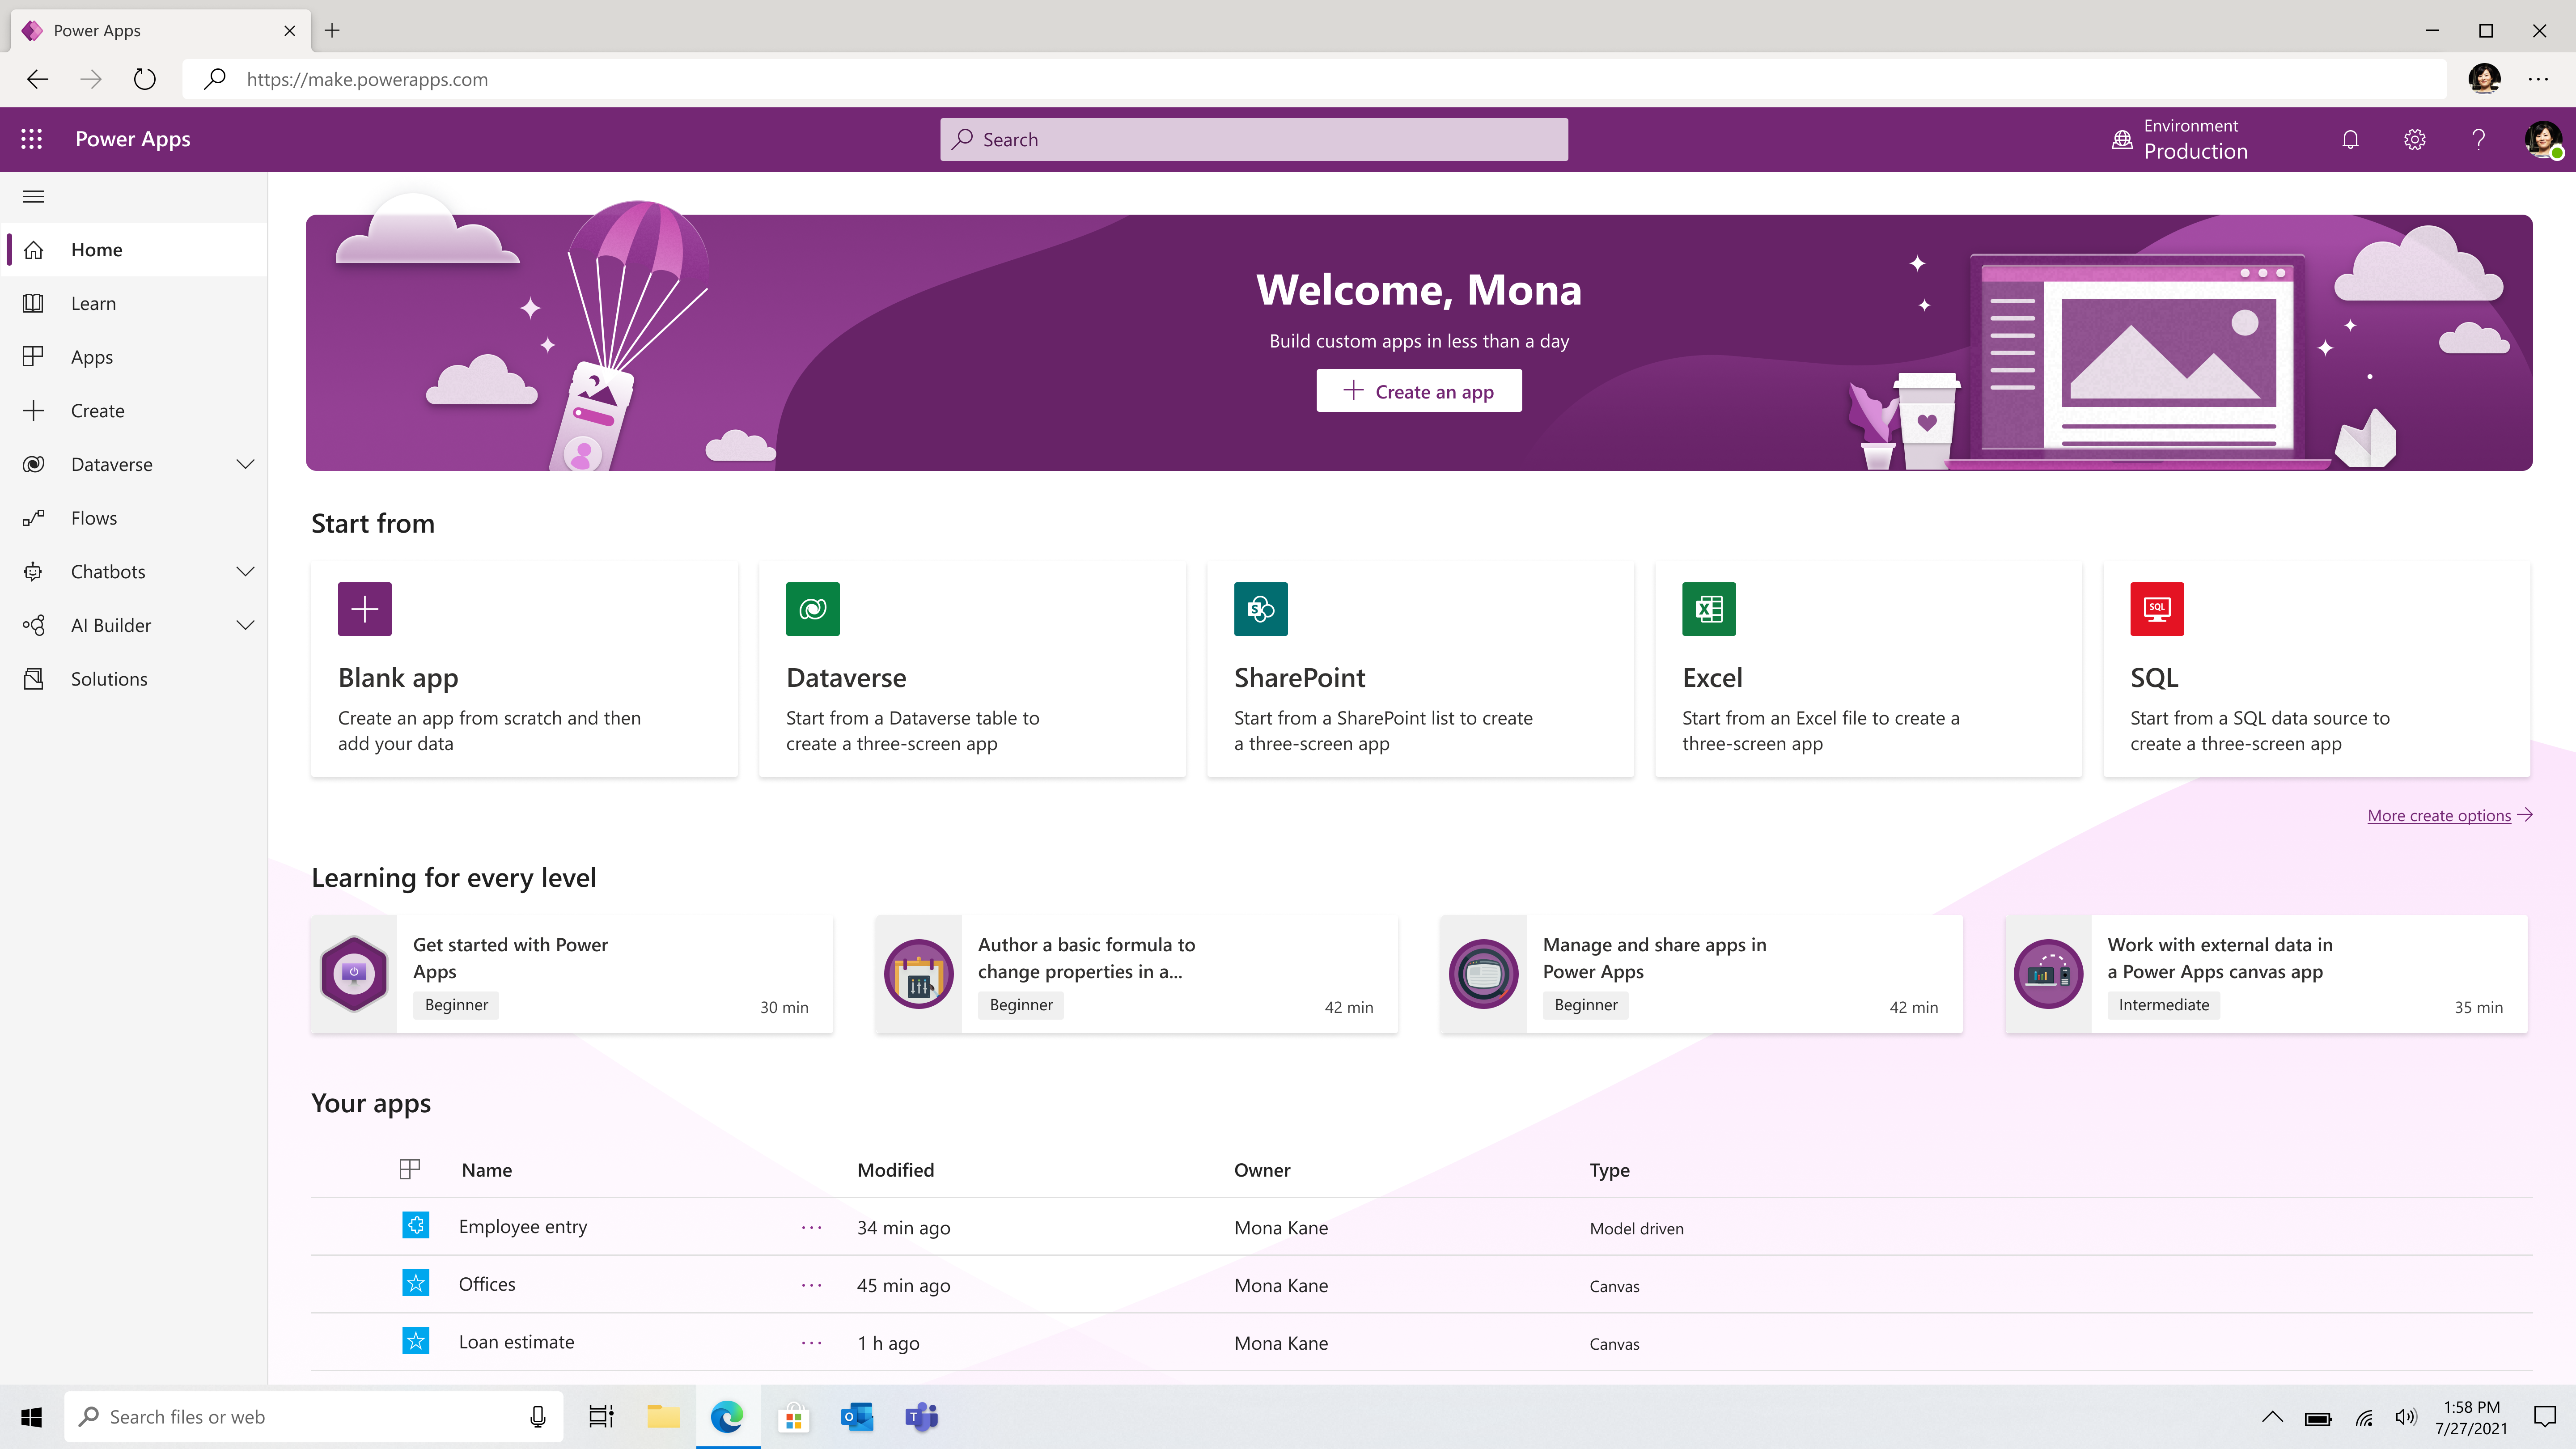Click the notifications bell icon
Viewport: 2576px width, 1449px height.
2350,140
